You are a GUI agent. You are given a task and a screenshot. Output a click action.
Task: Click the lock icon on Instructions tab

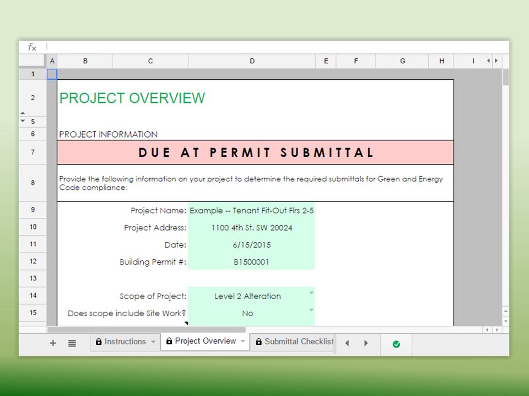[99, 342]
